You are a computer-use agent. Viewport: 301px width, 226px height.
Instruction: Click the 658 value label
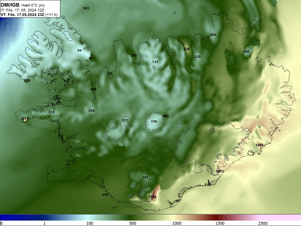27,80
